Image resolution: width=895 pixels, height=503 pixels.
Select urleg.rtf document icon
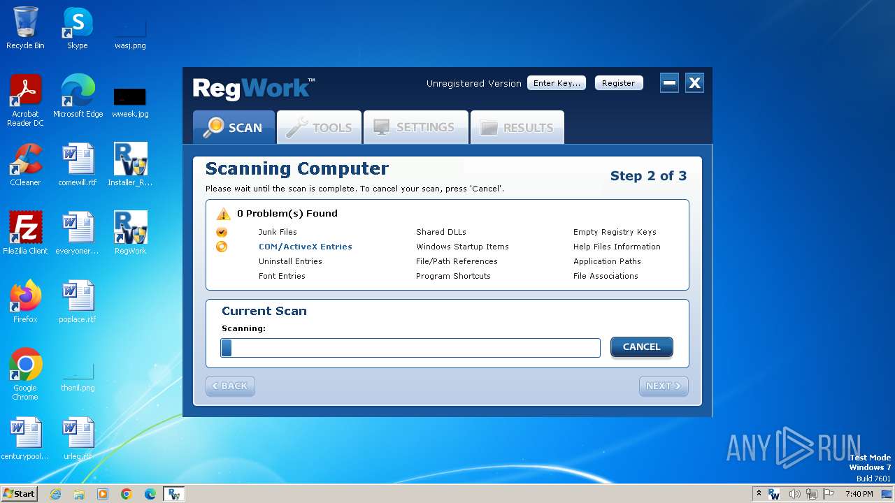tap(78, 439)
